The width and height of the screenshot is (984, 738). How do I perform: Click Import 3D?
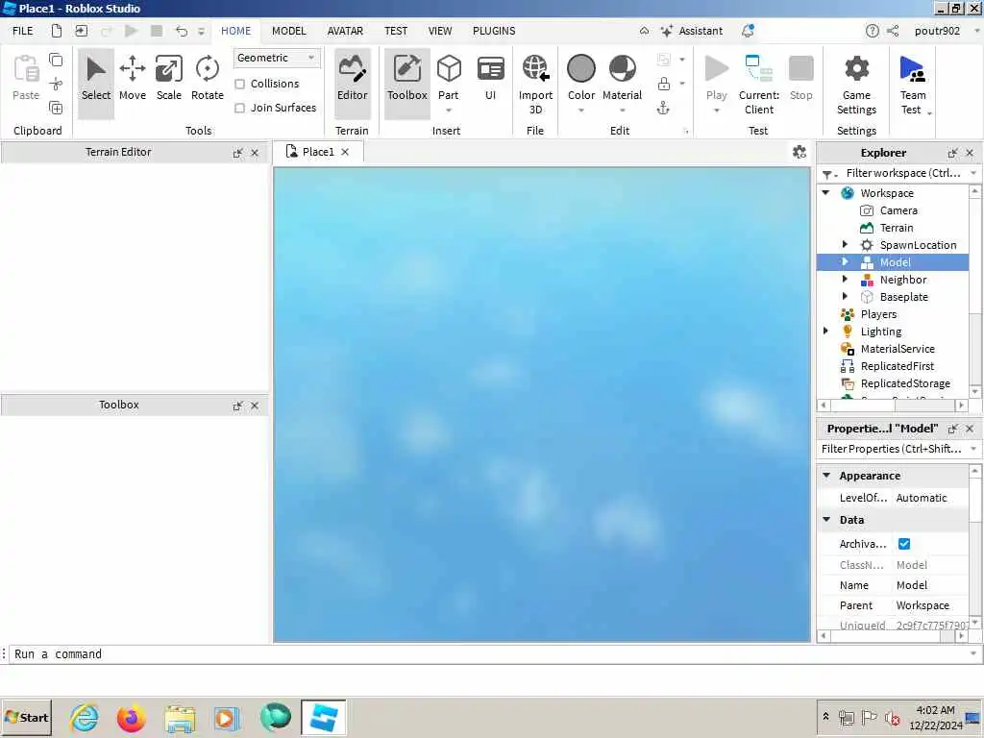pos(535,85)
